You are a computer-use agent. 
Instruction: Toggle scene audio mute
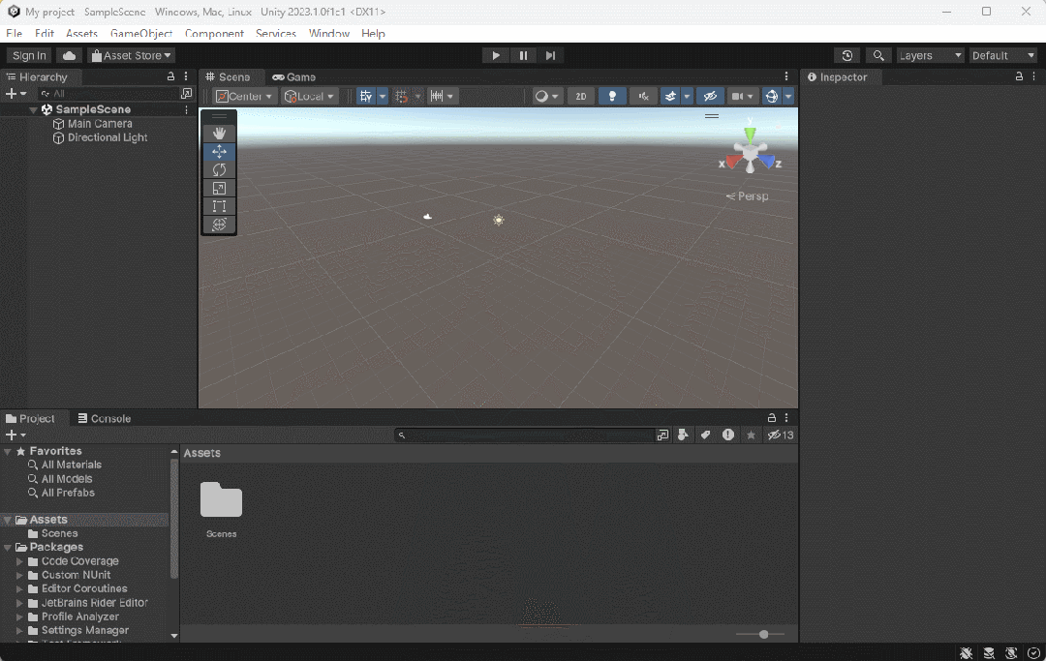tap(644, 97)
